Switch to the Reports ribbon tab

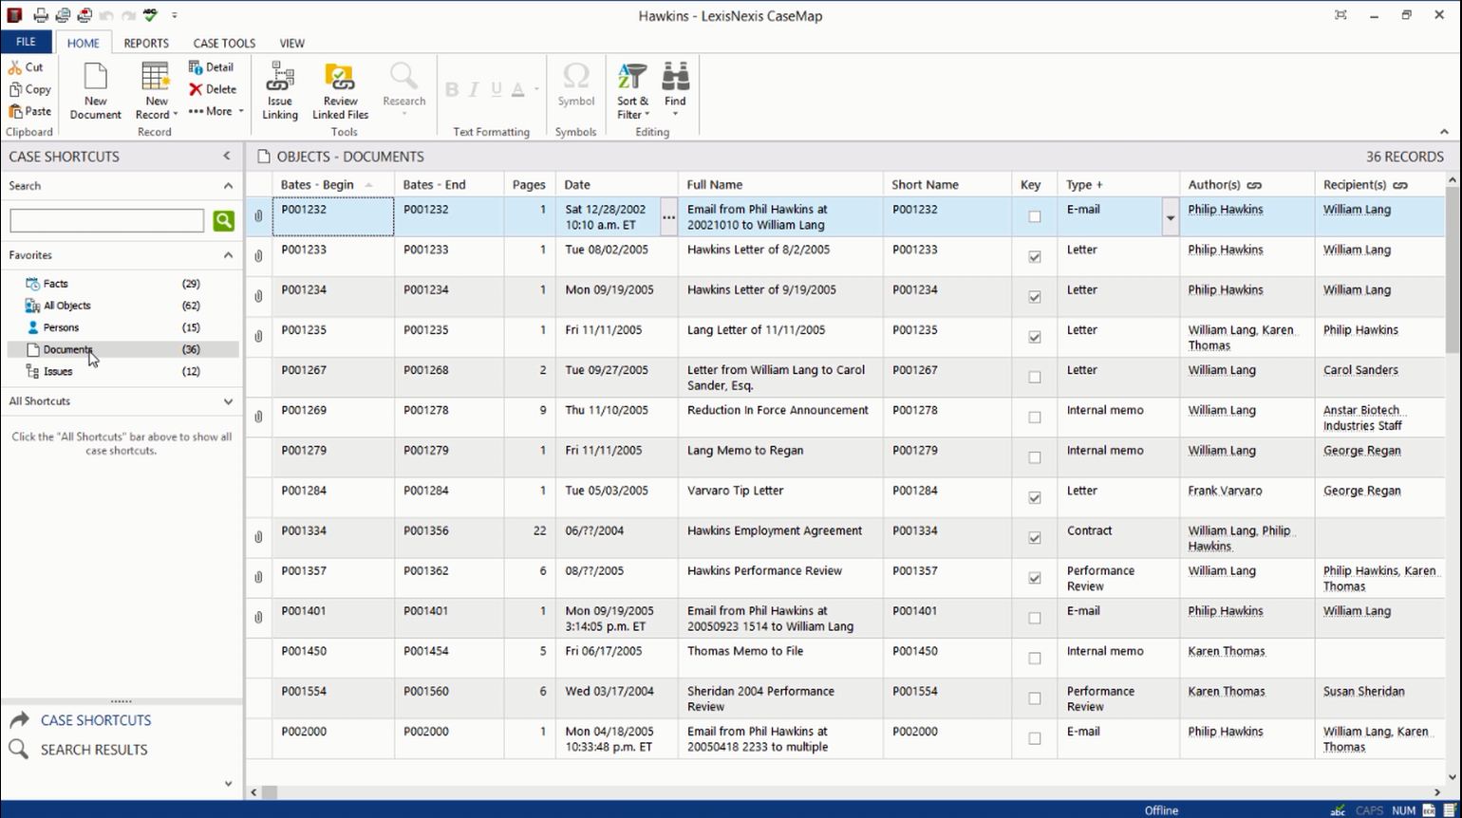(x=146, y=43)
